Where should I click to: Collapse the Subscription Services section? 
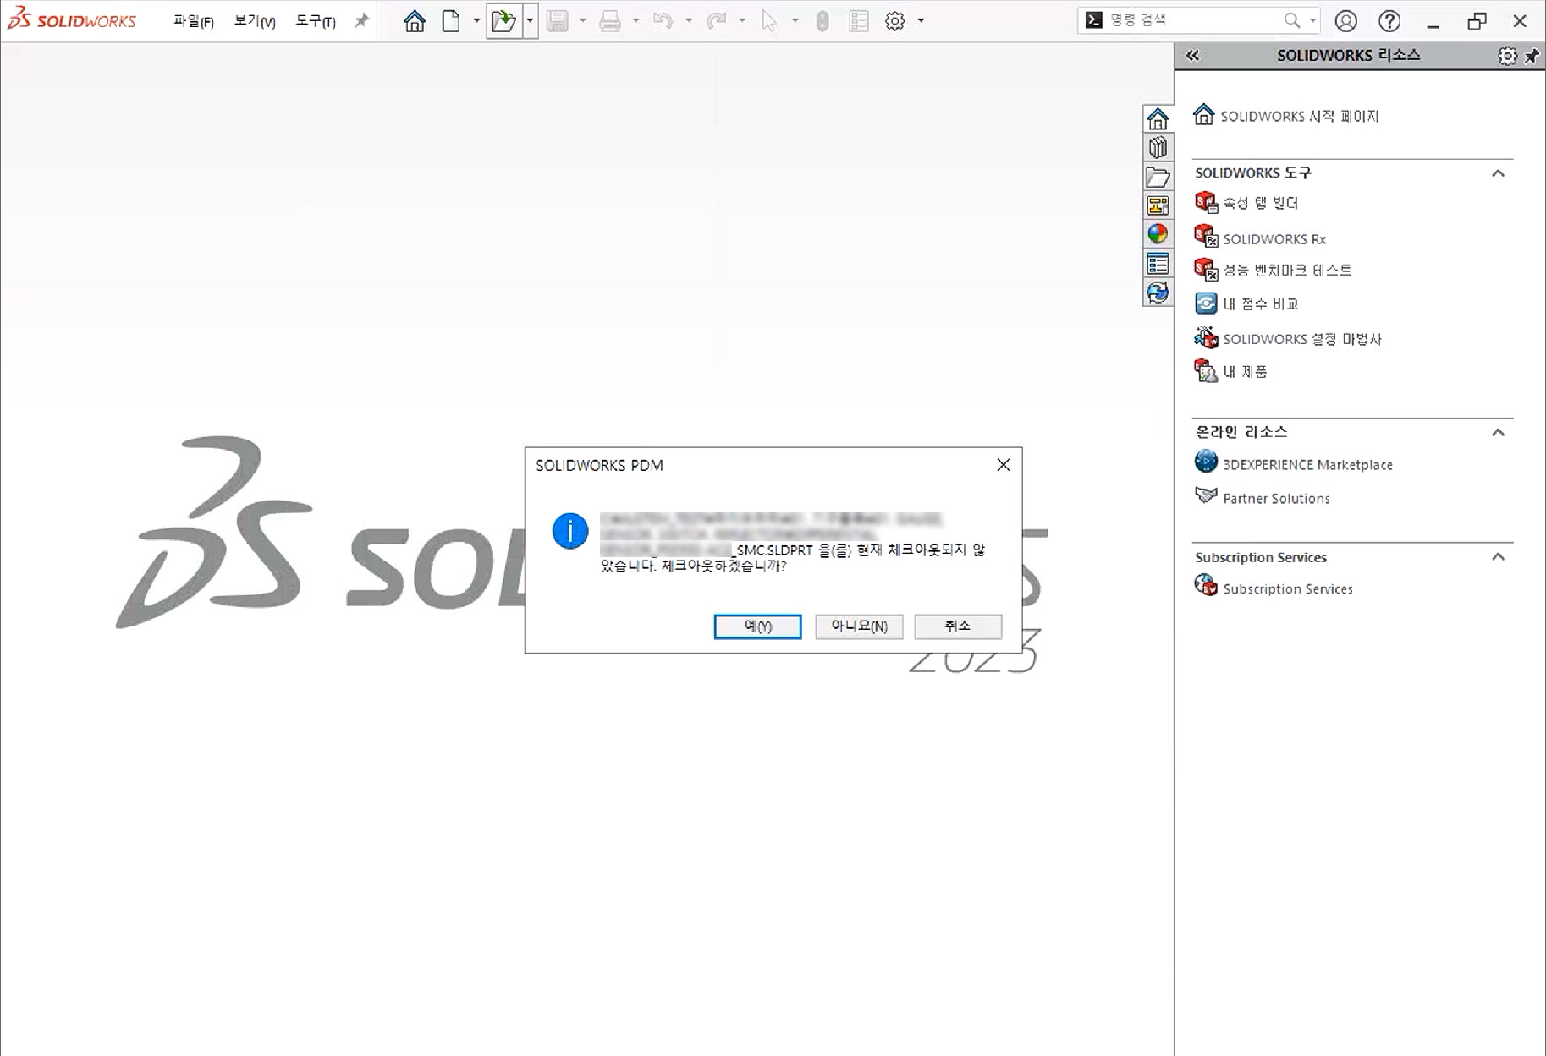[1498, 556]
